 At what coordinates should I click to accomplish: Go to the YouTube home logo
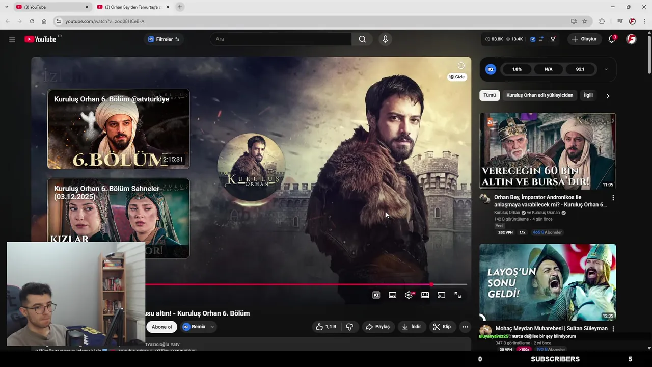pos(41,39)
